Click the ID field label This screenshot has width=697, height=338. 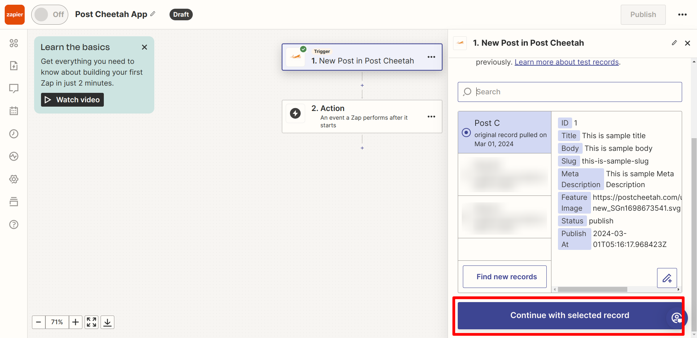565,123
